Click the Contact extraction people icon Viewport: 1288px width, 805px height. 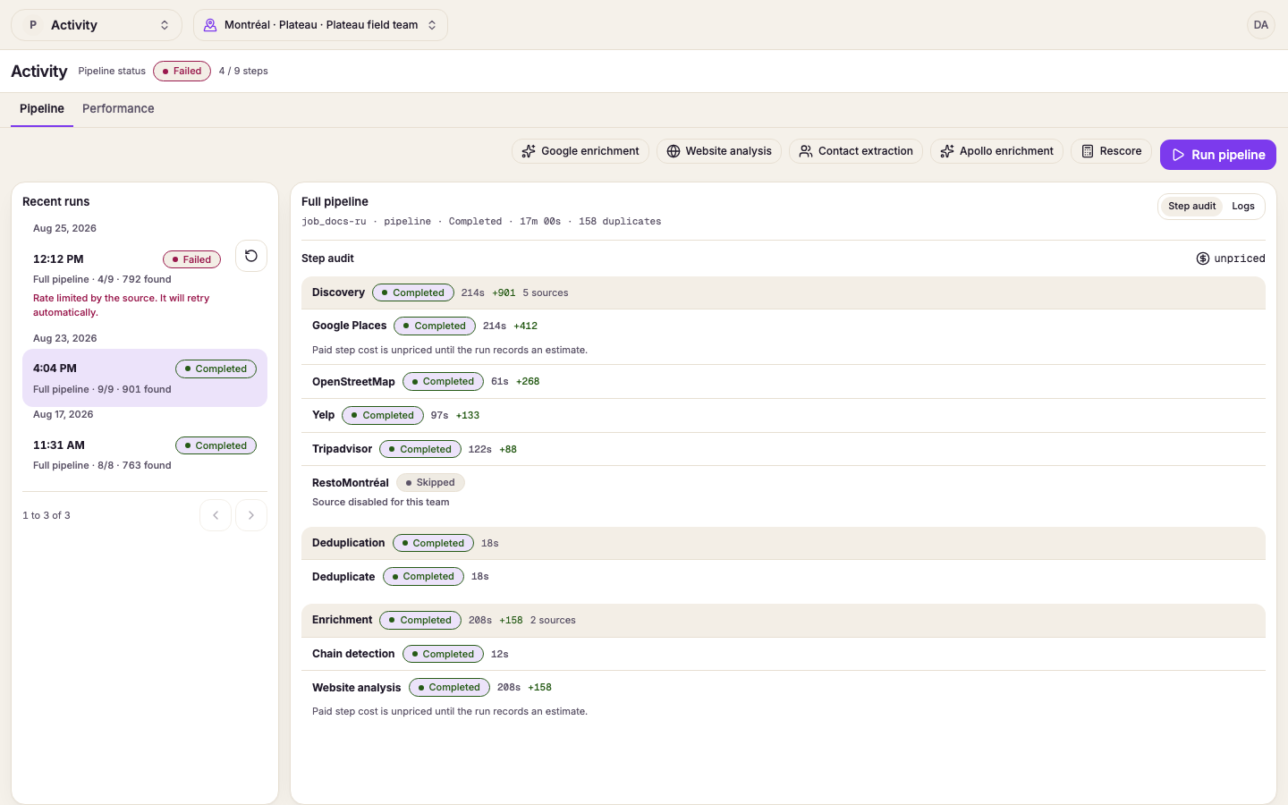click(806, 151)
